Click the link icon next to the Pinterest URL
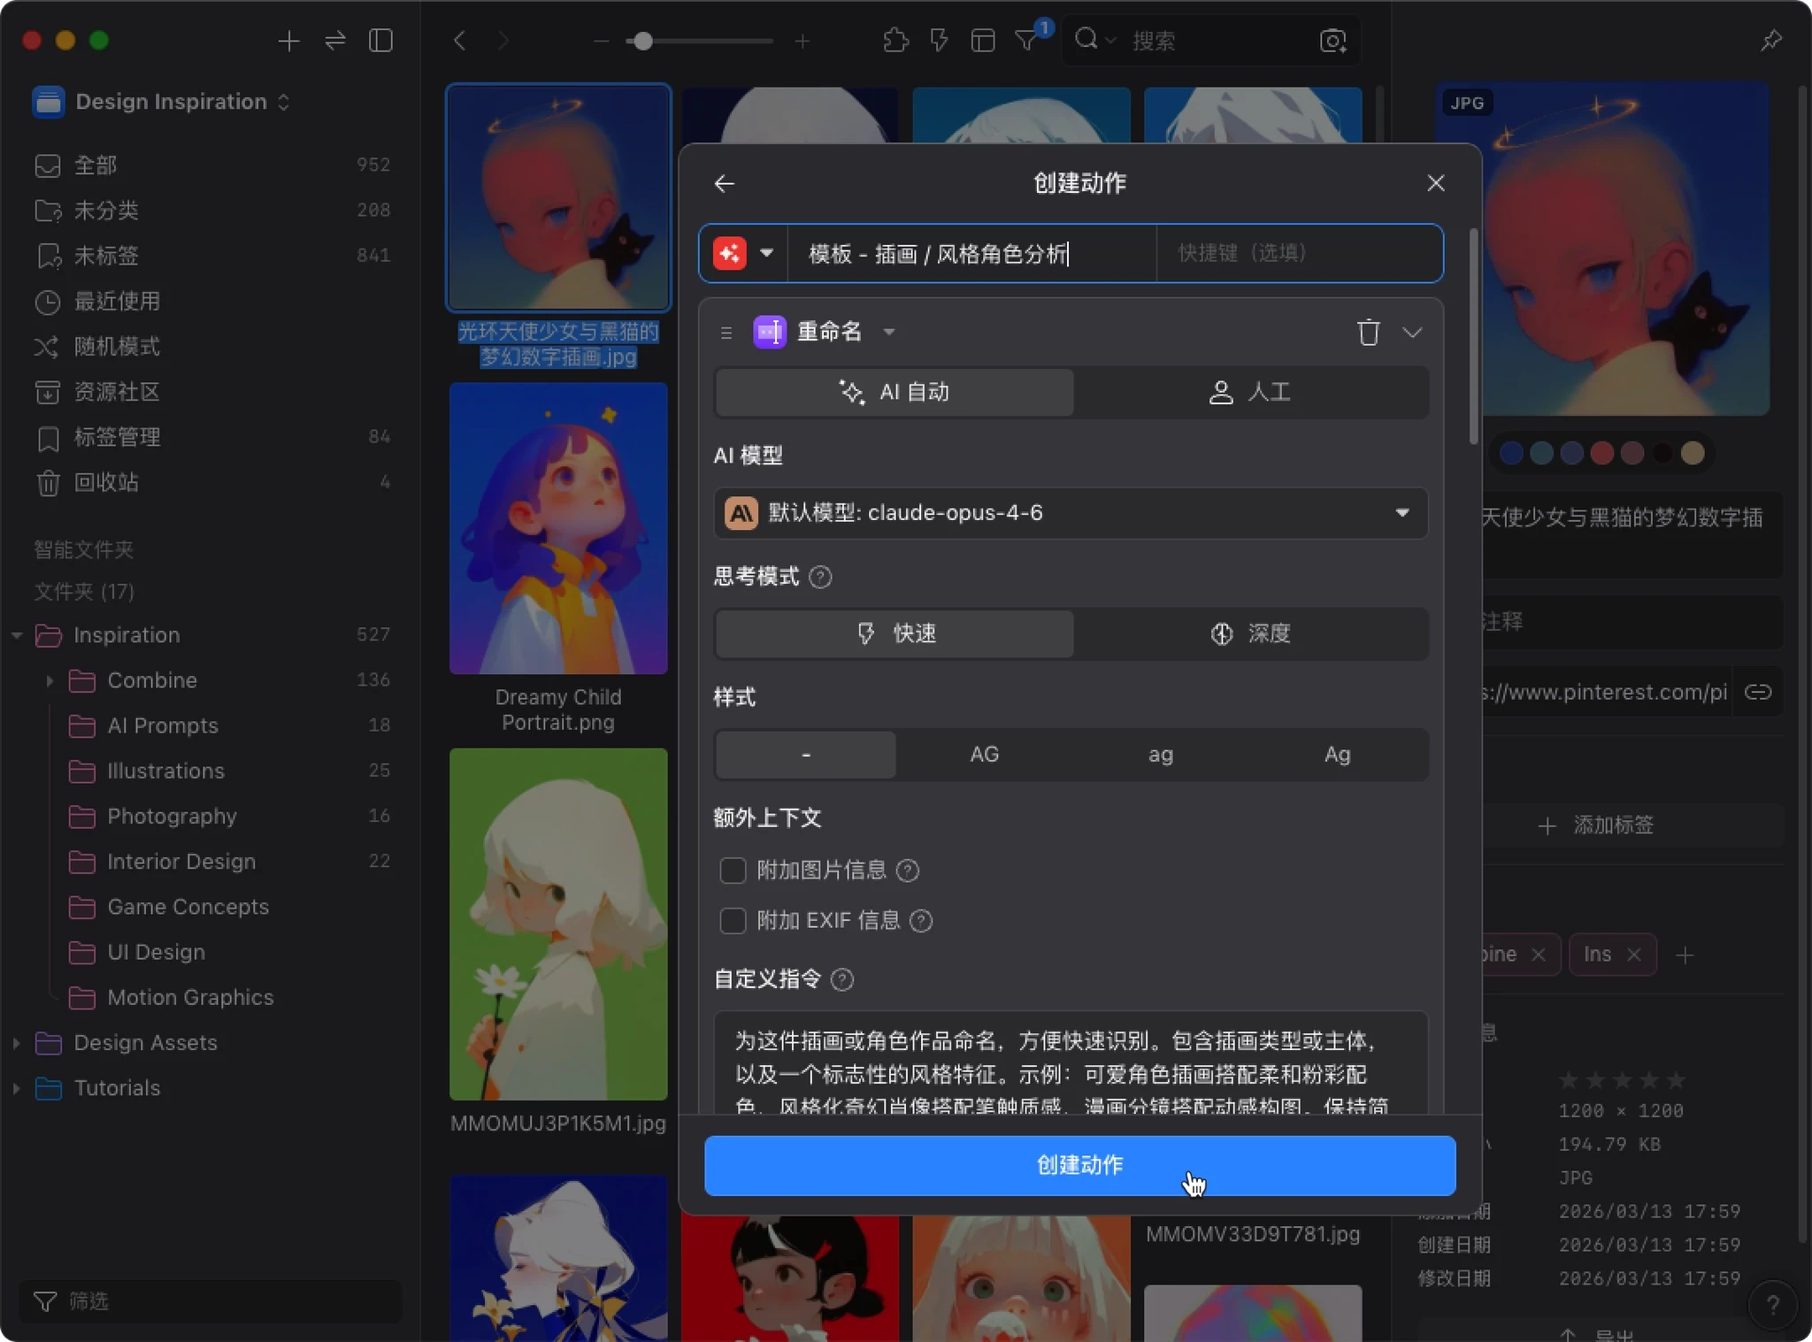Screen dimensions: 1812x1342 tap(1757, 692)
